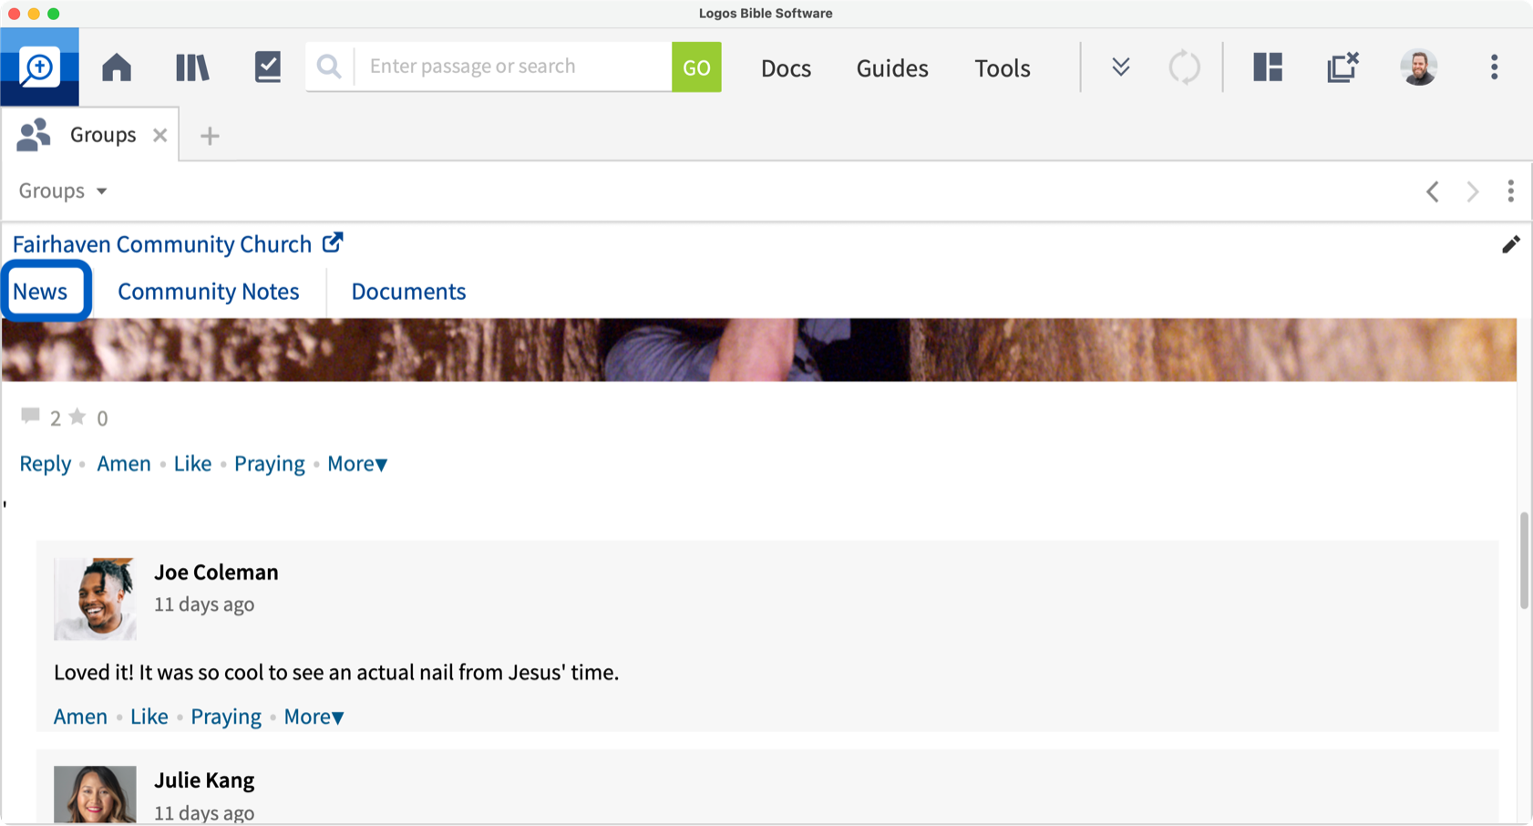Click Praying on Joe Coleman's comment
Screen dimensions: 1533x826
click(x=226, y=717)
